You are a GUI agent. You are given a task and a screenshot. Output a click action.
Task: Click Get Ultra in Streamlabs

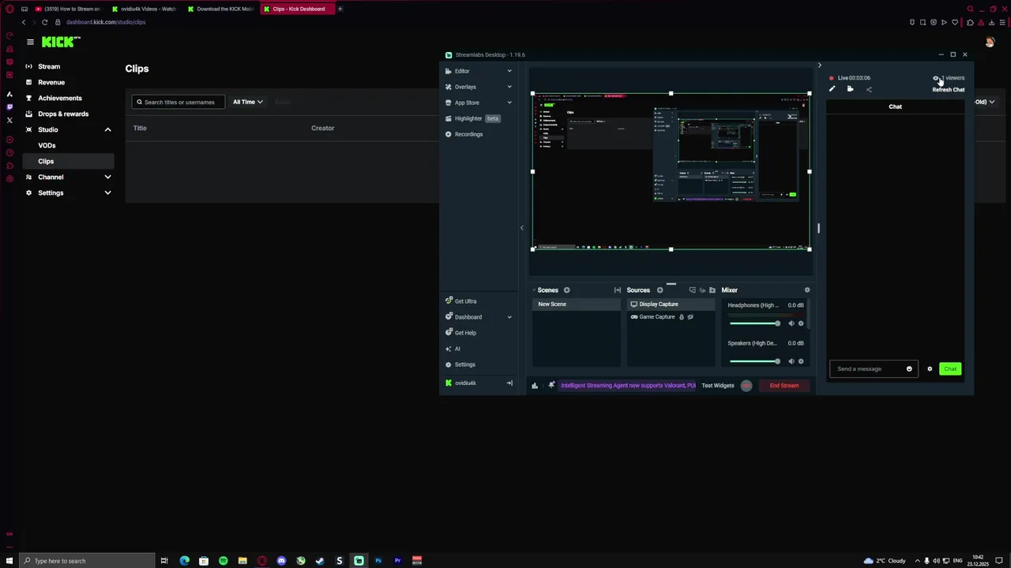click(x=460, y=301)
